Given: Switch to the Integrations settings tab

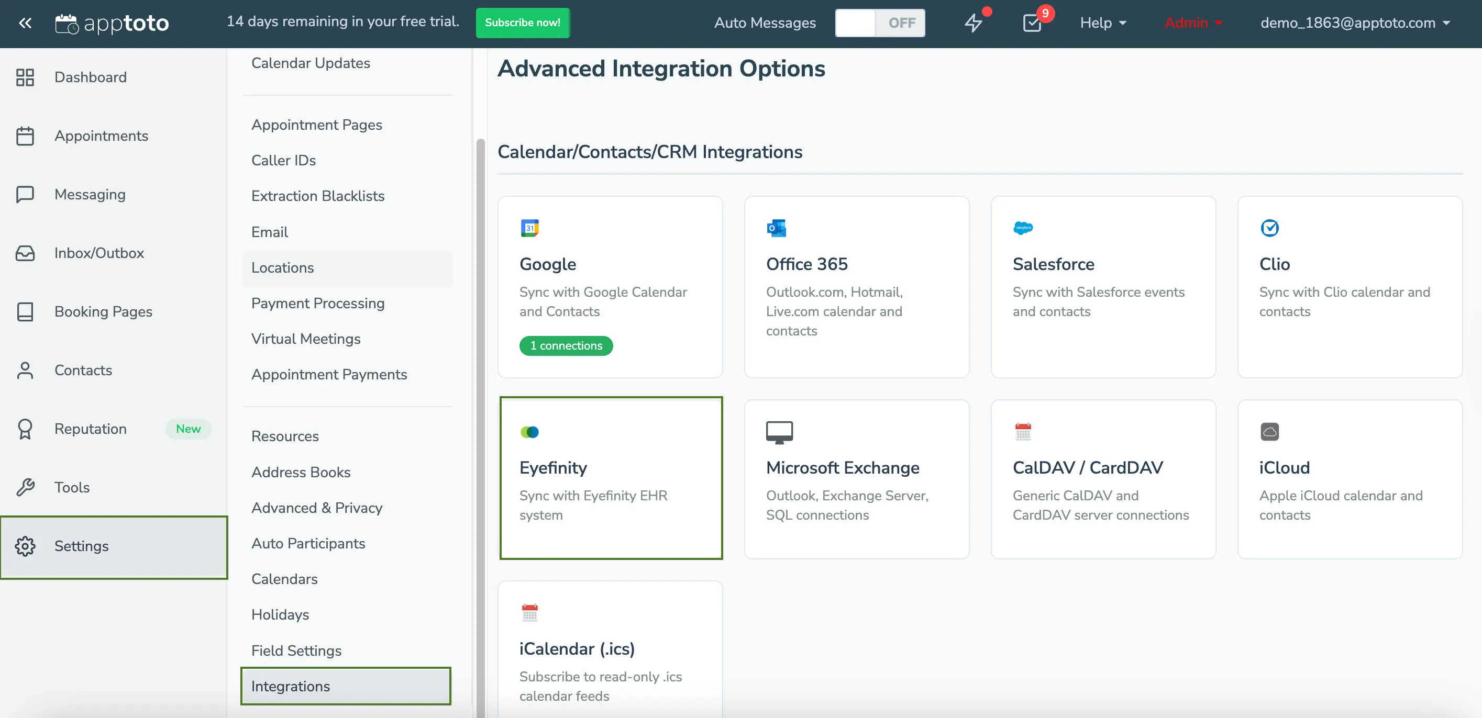Looking at the screenshot, I should [x=291, y=686].
